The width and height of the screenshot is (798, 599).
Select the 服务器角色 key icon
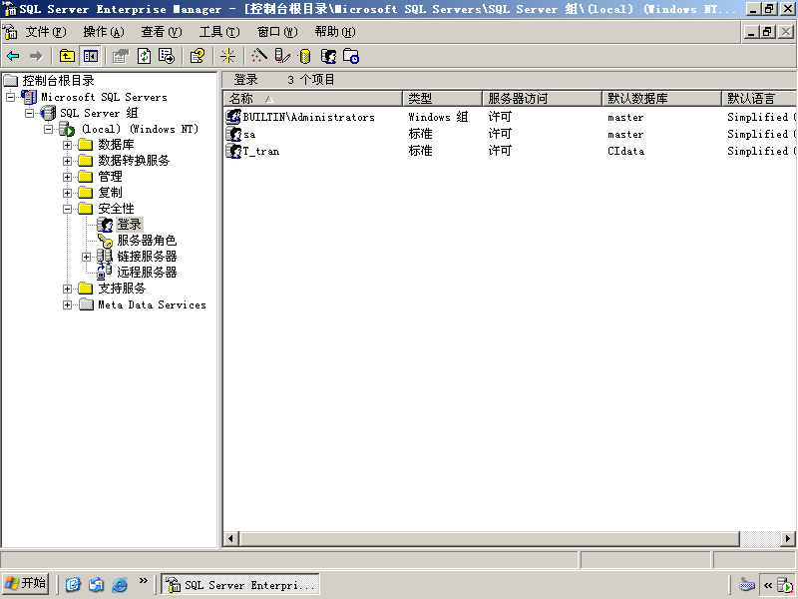[105, 241]
